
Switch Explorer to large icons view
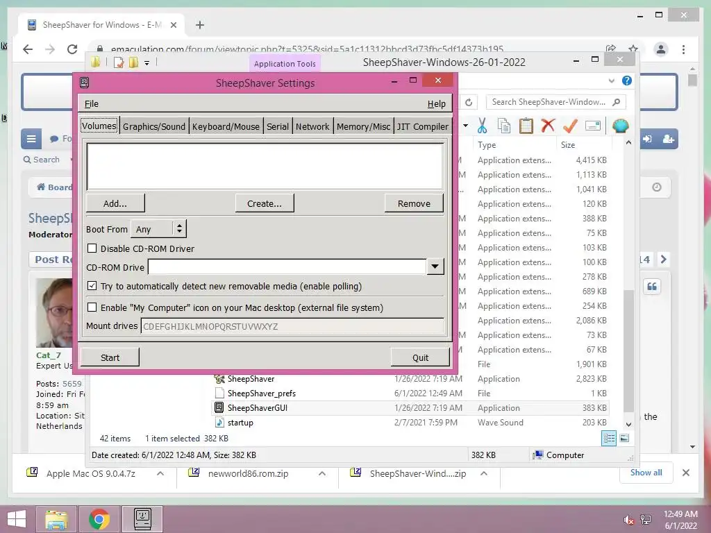624,438
